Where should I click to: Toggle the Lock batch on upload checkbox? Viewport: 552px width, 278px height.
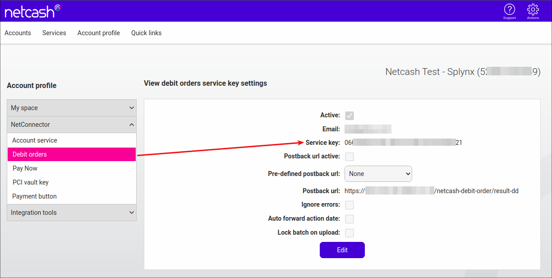point(350,232)
